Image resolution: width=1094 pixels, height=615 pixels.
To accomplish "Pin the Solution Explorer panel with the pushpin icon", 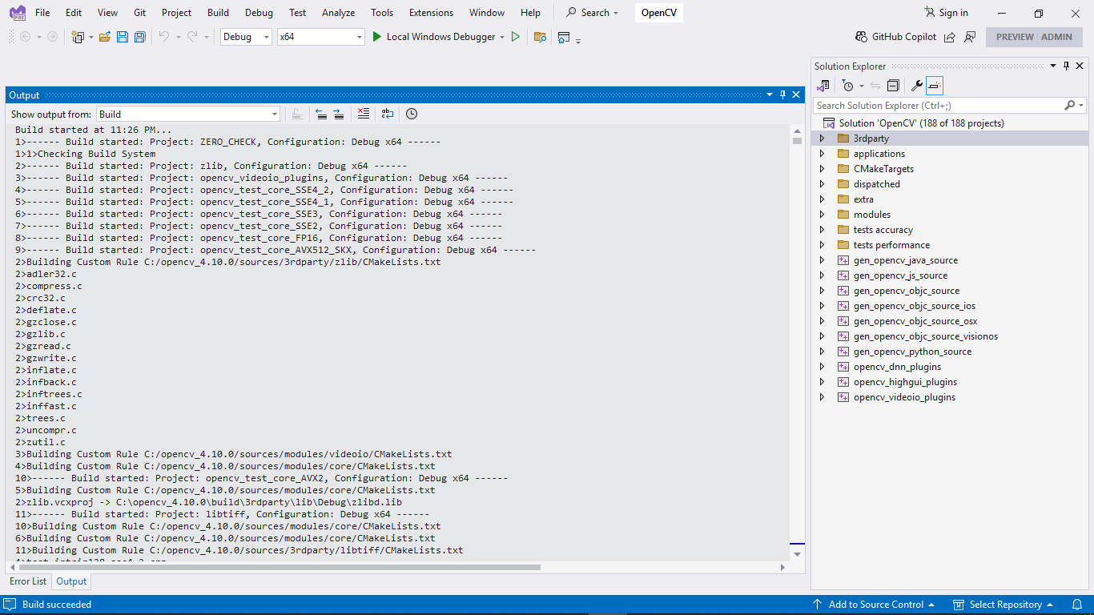I will tap(1066, 66).
